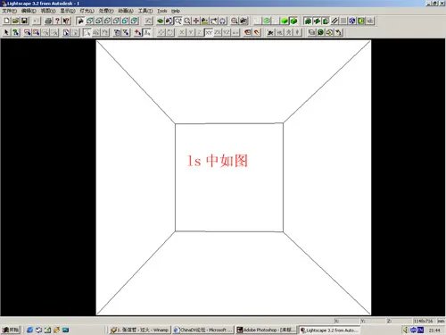
Task: Click the mm units status entry
Action: 441,321
